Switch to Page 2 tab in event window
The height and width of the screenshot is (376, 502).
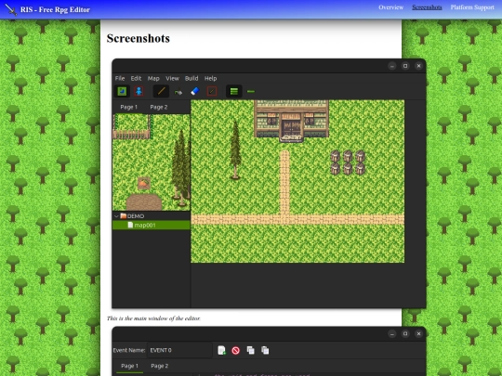[x=160, y=366]
